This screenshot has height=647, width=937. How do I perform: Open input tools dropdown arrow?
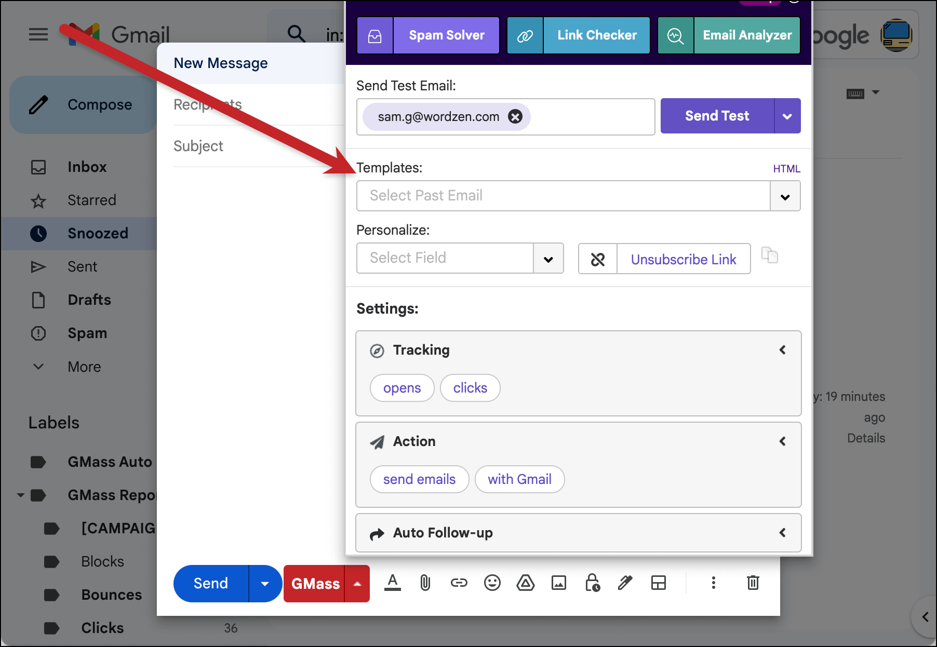coord(876,92)
